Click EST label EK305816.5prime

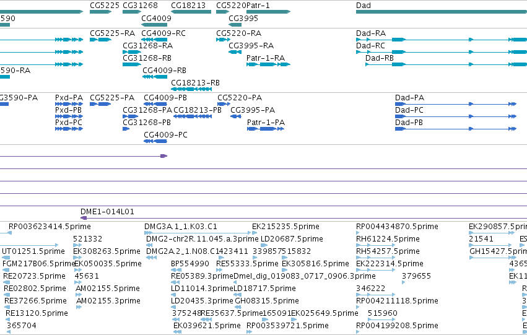[x=315, y=264]
